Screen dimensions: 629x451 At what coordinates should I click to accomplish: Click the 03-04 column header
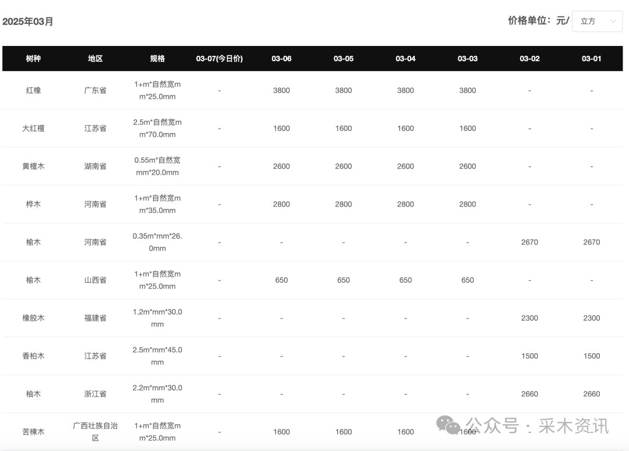(x=405, y=59)
